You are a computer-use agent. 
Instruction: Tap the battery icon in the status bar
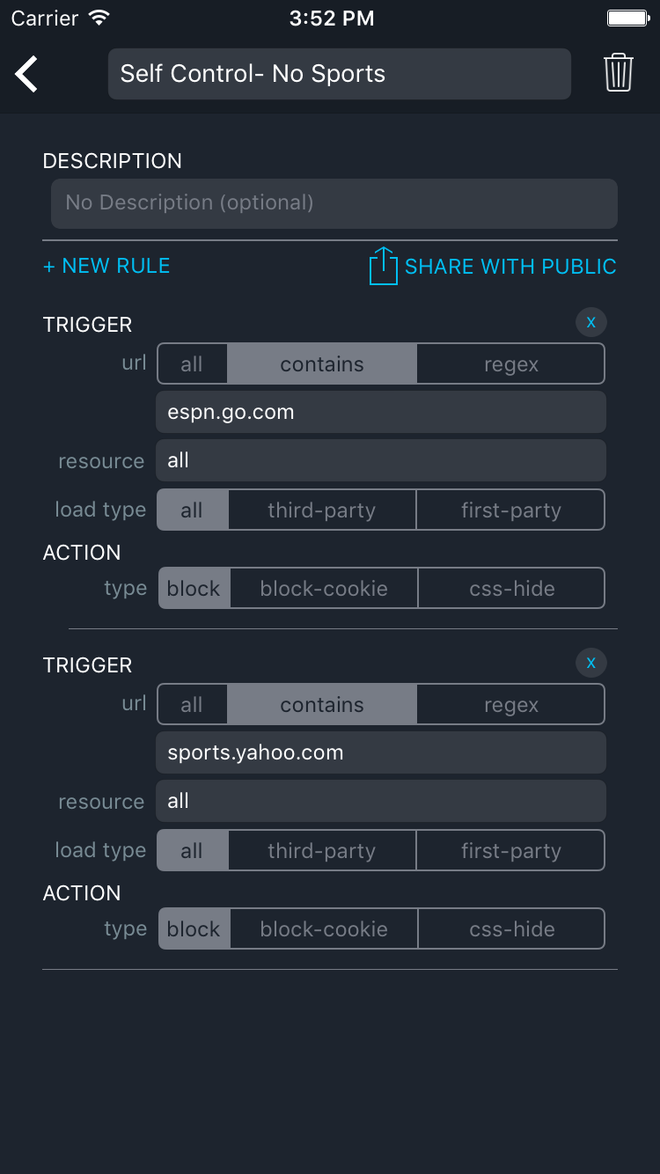point(627,18)
